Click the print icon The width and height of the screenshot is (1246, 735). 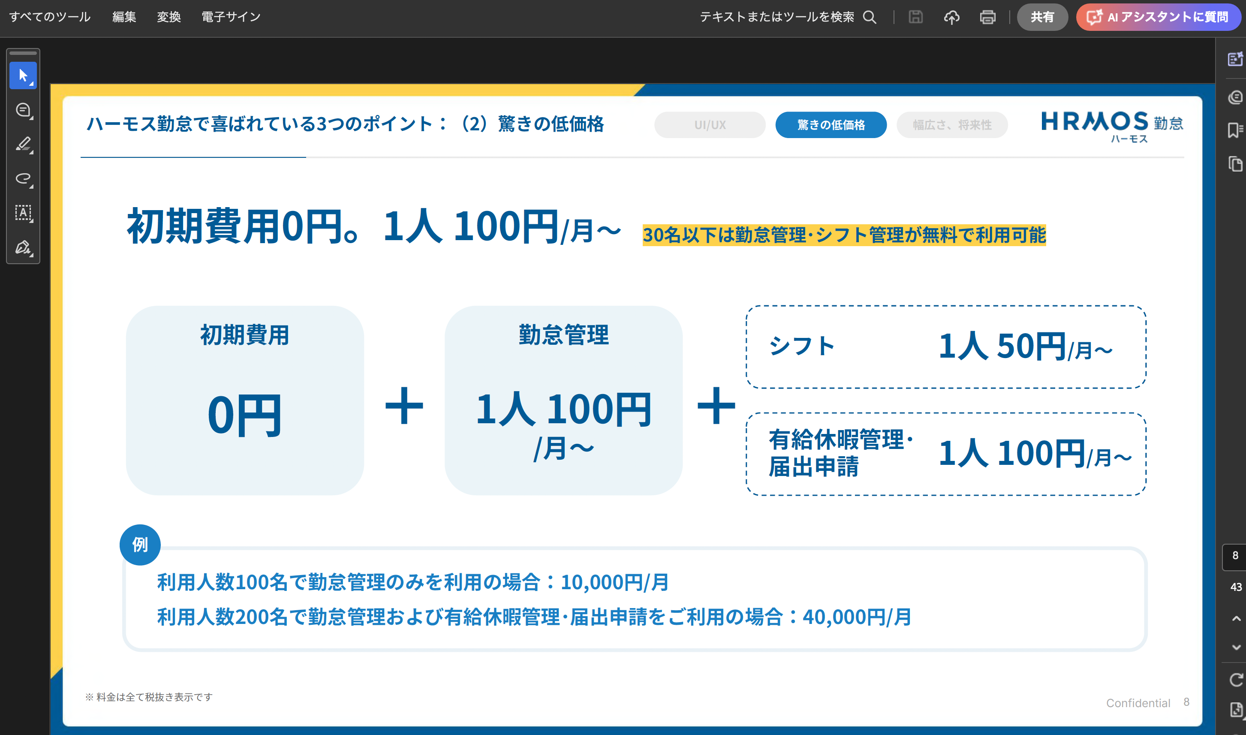987,17
